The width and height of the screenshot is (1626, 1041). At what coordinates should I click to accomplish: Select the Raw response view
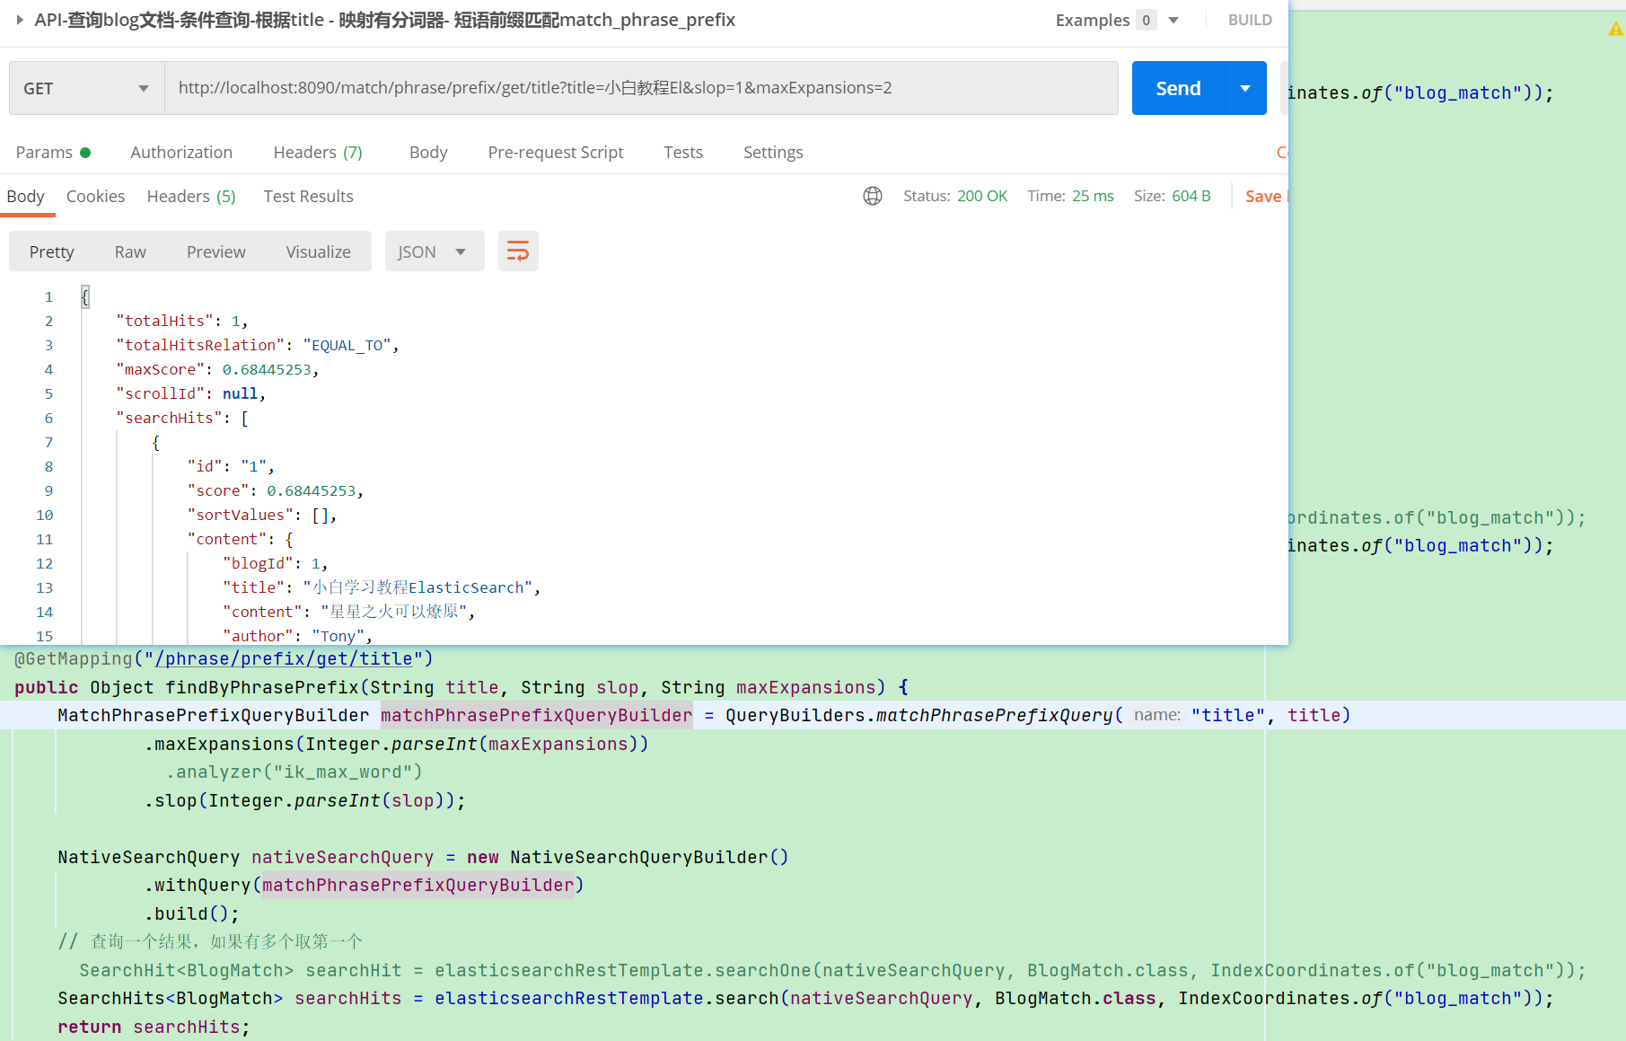pyautogui.click(x=130, y=251)
